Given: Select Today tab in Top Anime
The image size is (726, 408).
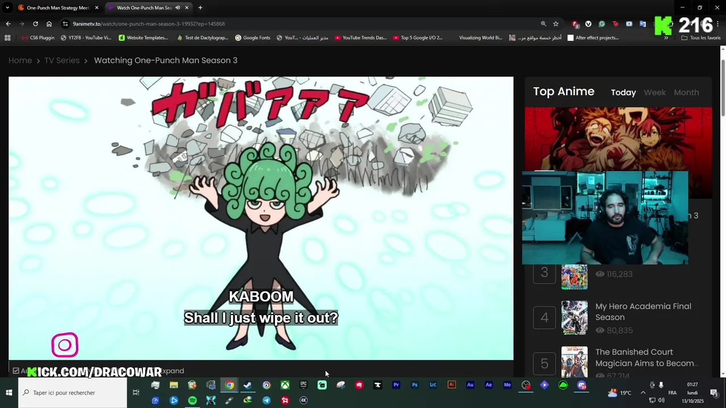Looking at the screenshot, I should point(623,92).
